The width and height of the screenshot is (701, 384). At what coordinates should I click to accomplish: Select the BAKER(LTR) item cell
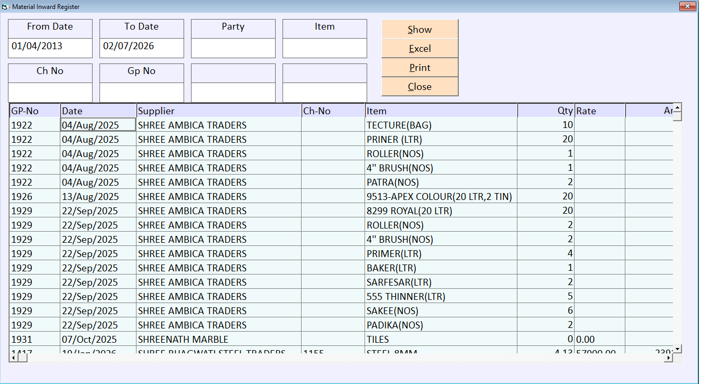pyautogui.click(x=441, y=268)
